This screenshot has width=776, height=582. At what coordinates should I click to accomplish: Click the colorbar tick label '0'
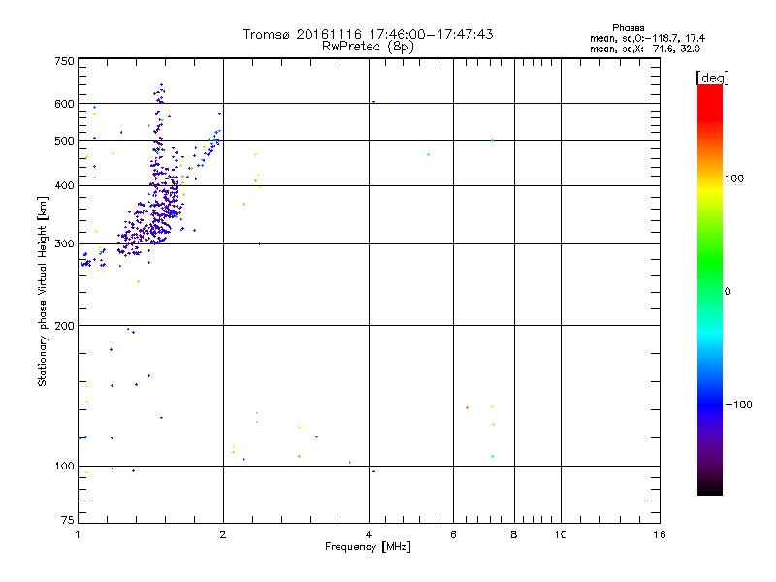coord(727,292)
